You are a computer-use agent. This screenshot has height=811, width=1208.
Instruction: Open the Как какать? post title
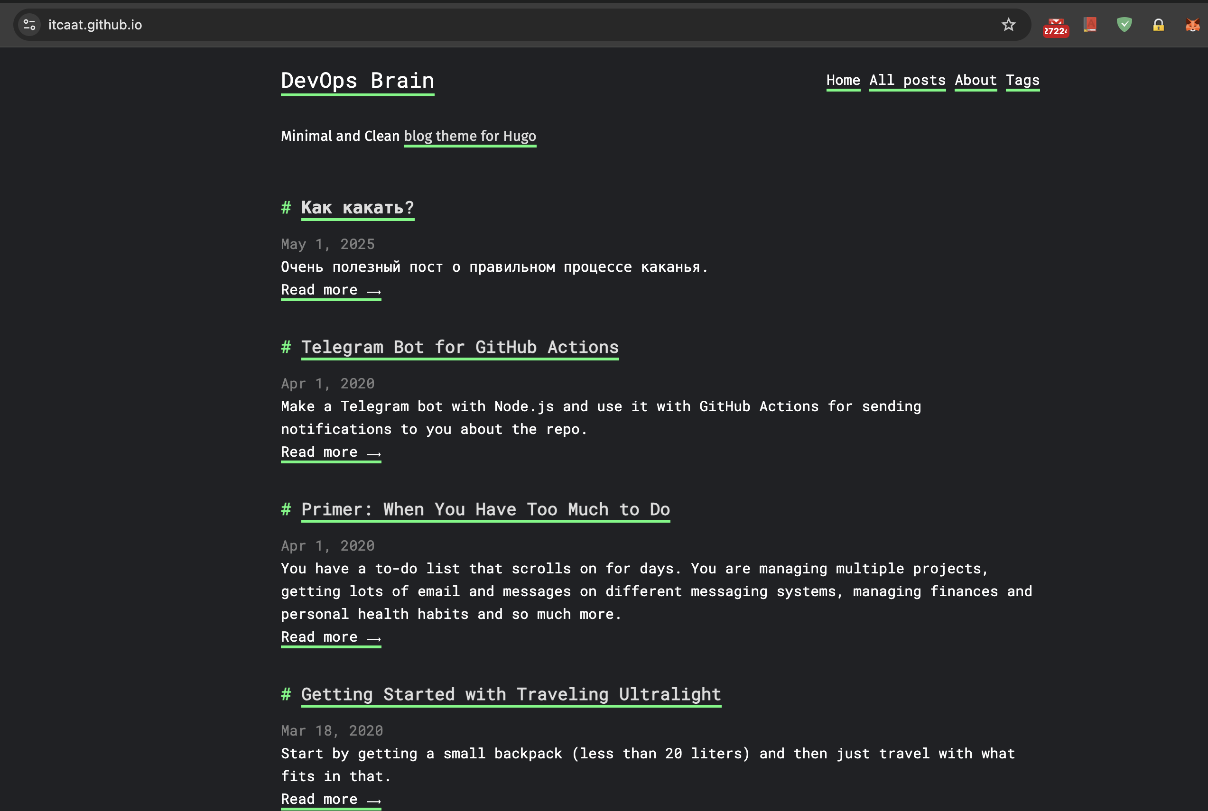tap(357, 208)
